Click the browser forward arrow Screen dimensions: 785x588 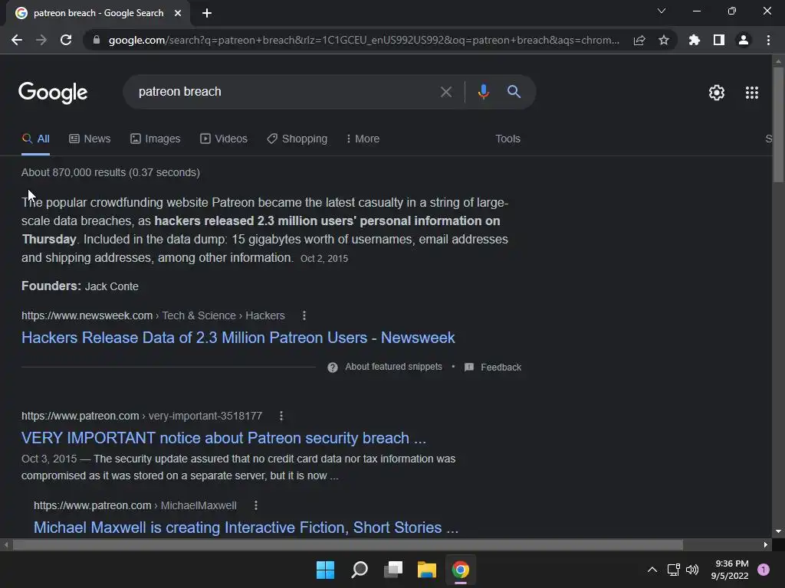(x=41, y=40)
